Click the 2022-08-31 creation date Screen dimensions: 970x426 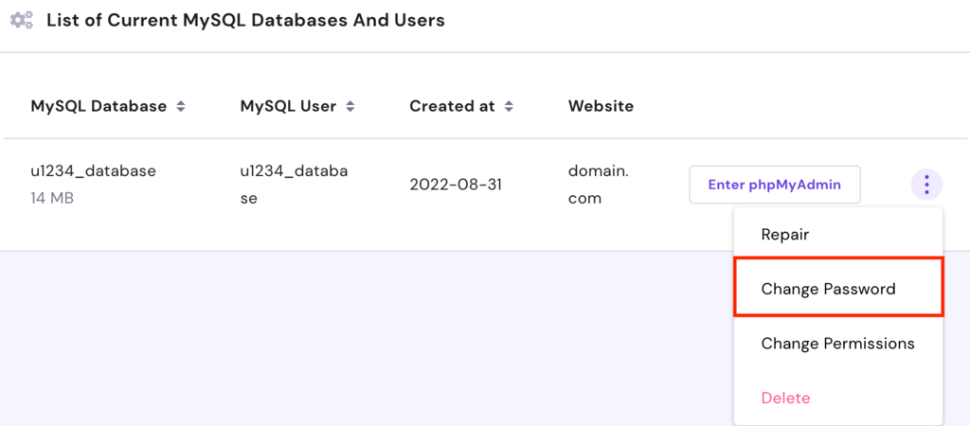(x=456, y=185)
